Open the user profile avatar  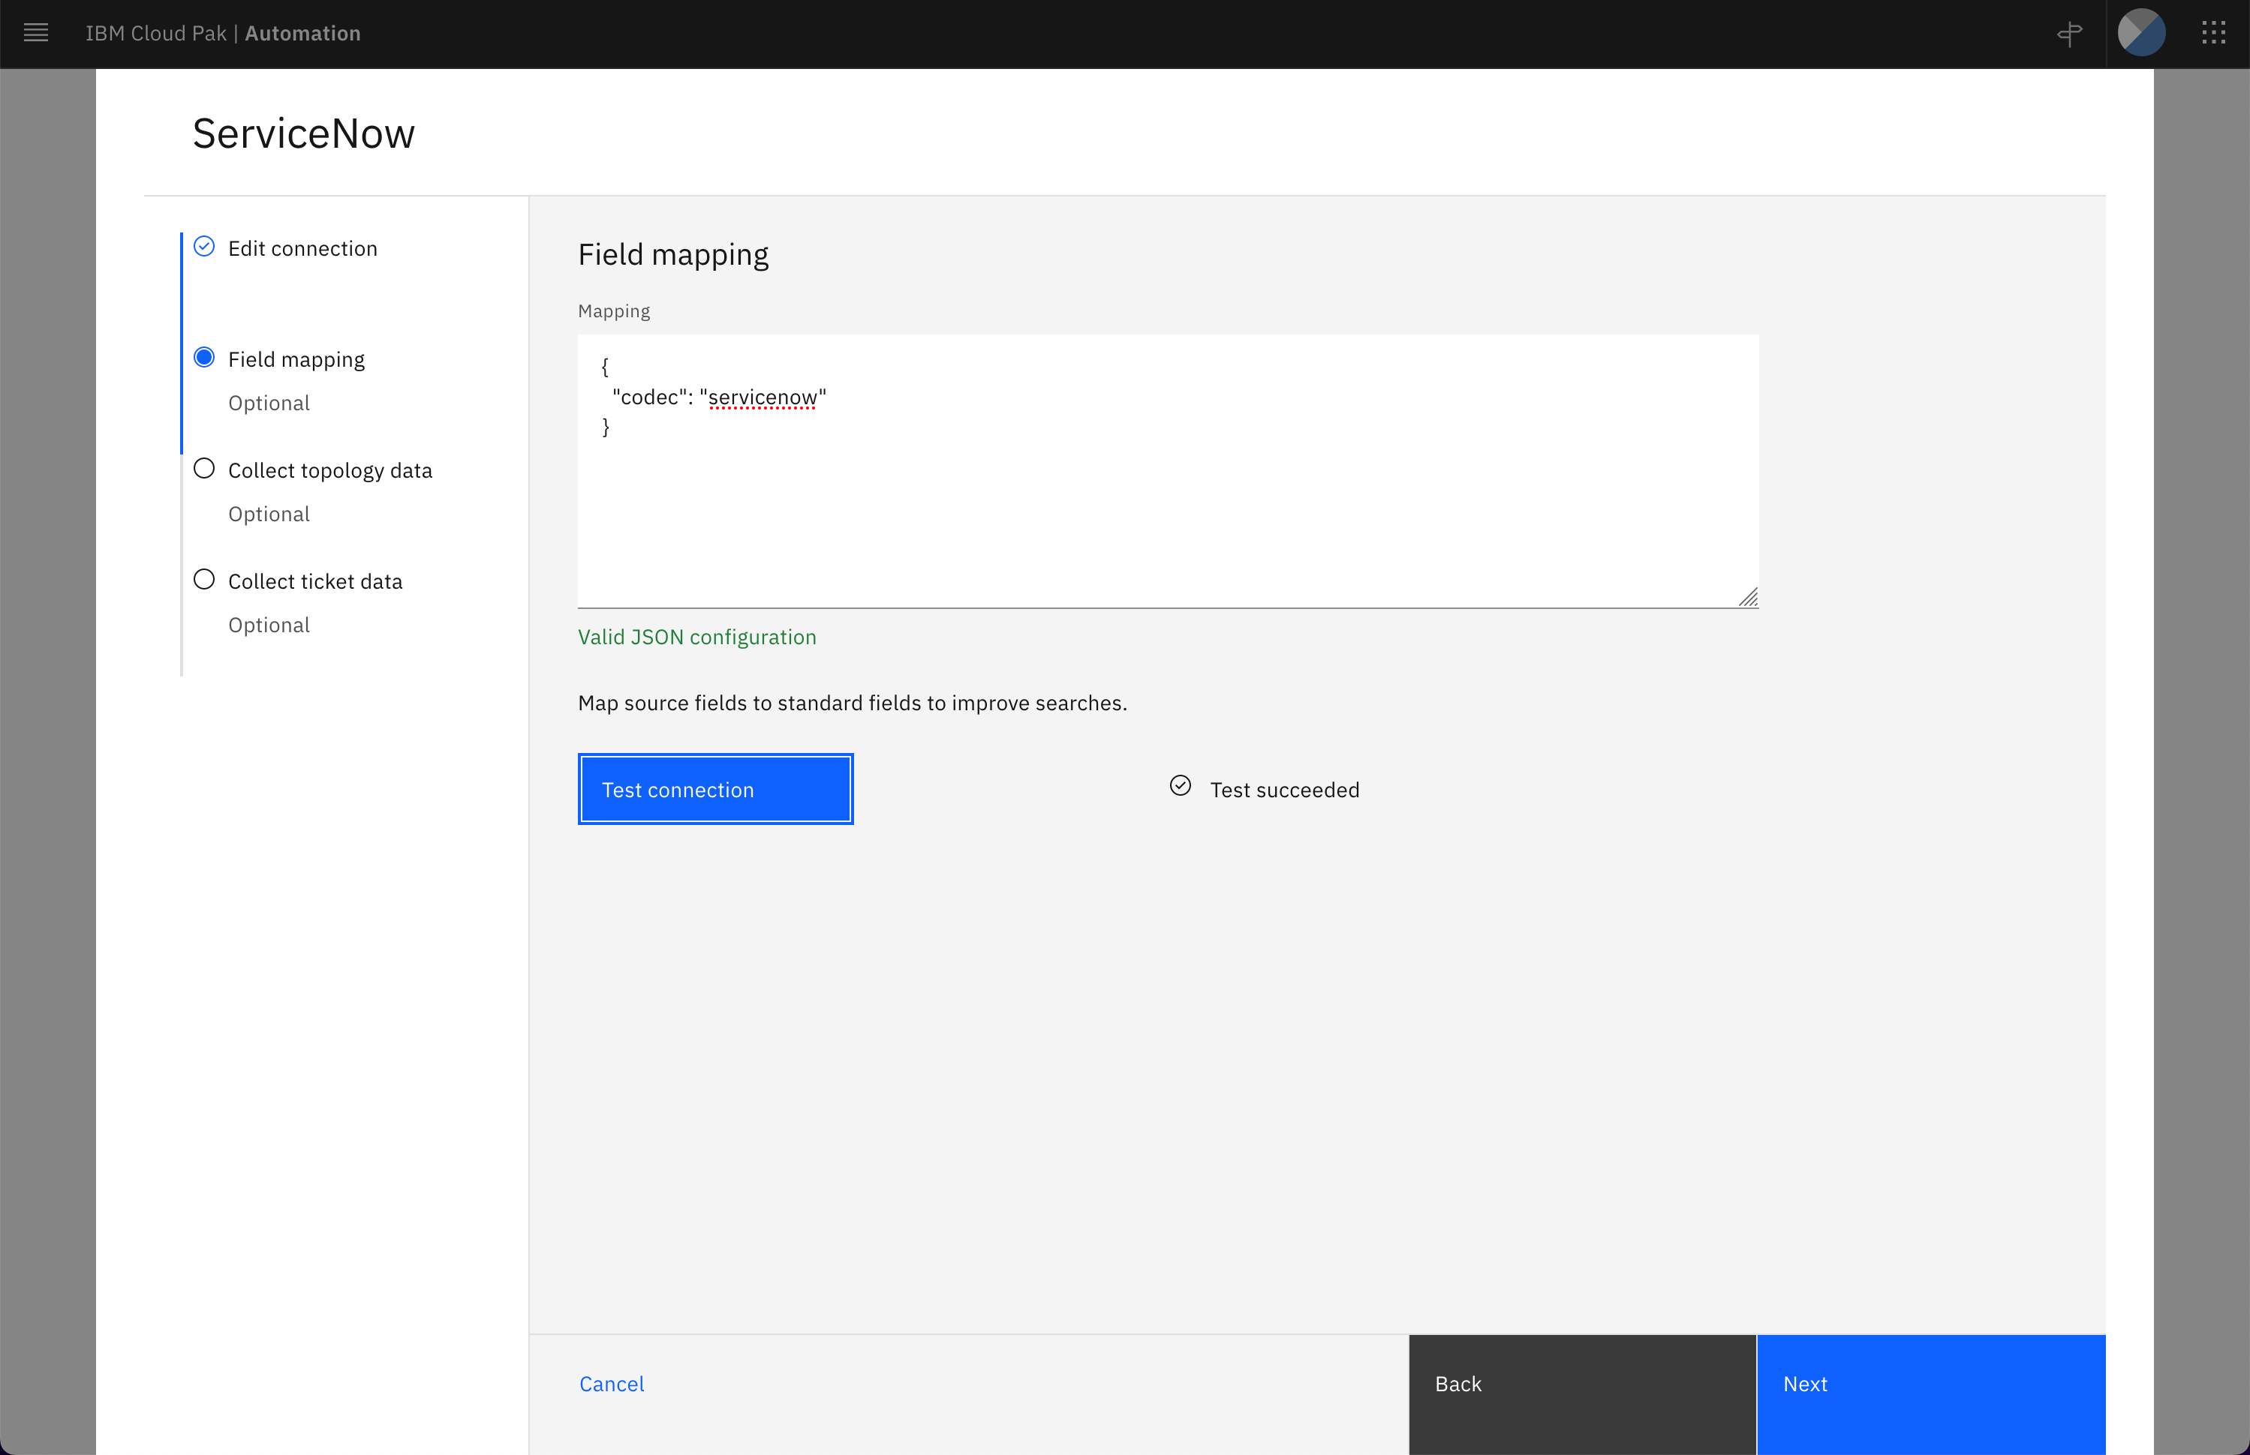pos(2140,33)
